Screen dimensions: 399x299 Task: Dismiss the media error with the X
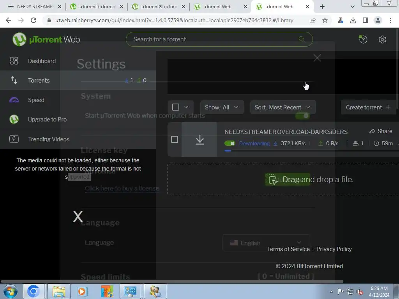tap(78, 216)
